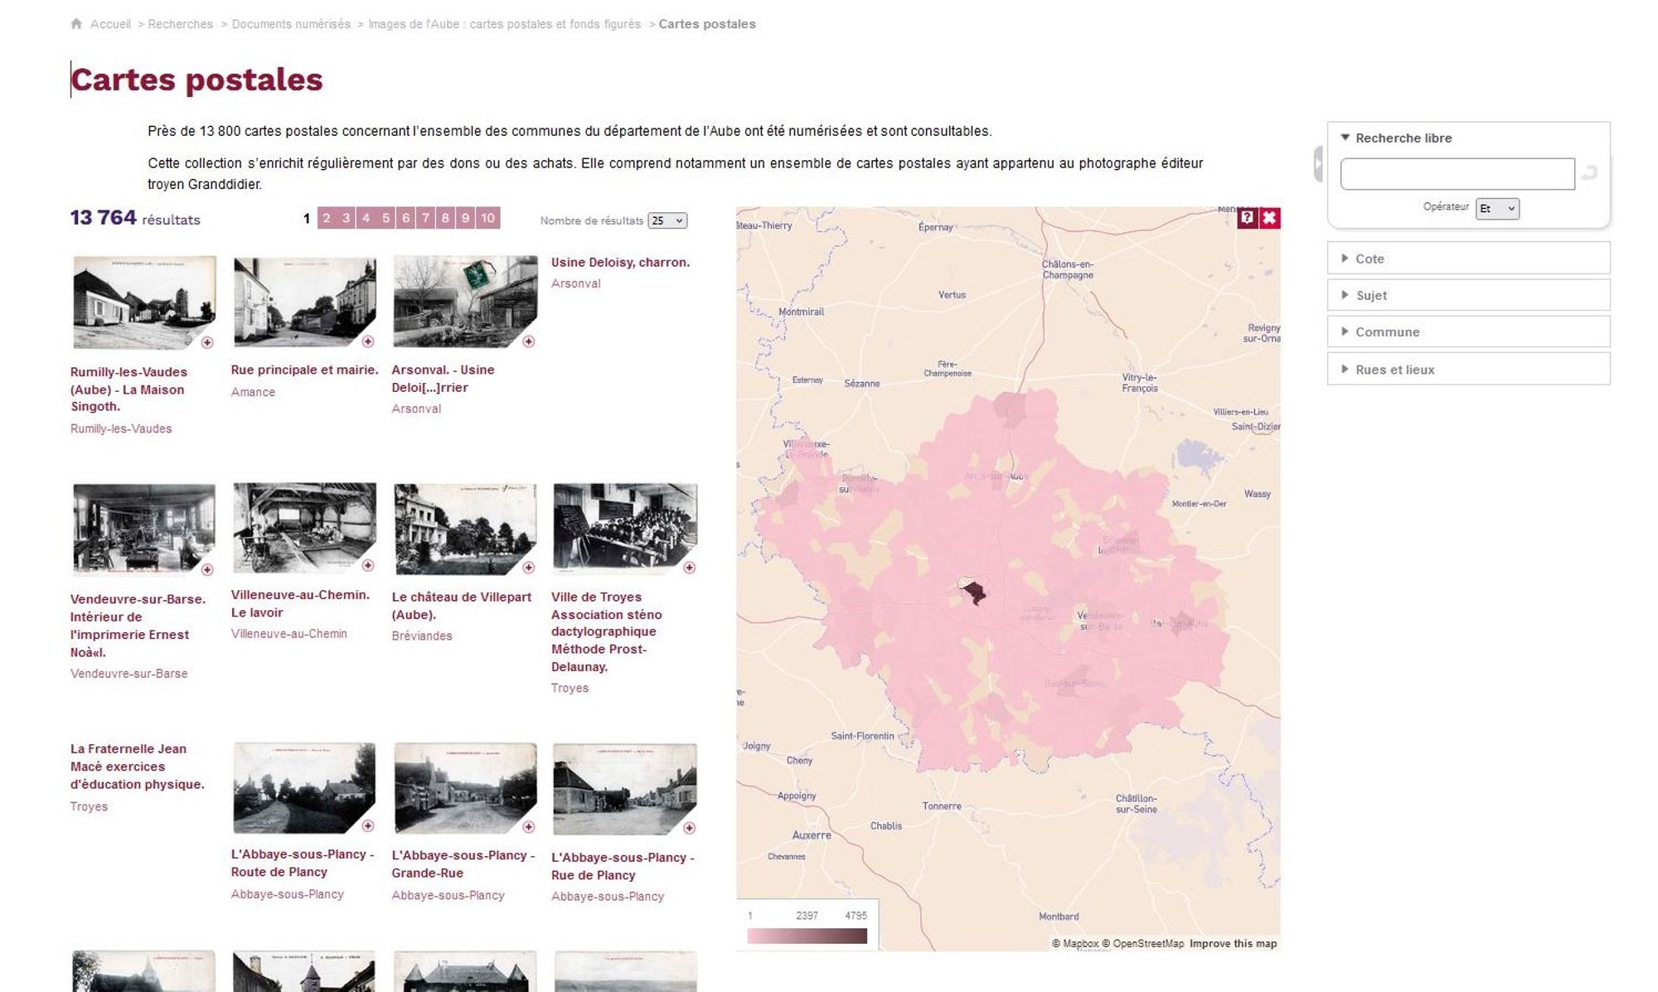Click plus icon on Route de Plancy postcard
1658x992 pixels.
368,825
